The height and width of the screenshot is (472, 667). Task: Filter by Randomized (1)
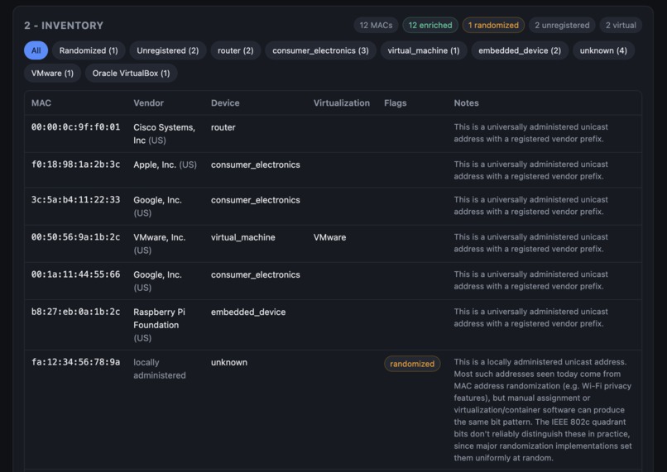(89, 50)
